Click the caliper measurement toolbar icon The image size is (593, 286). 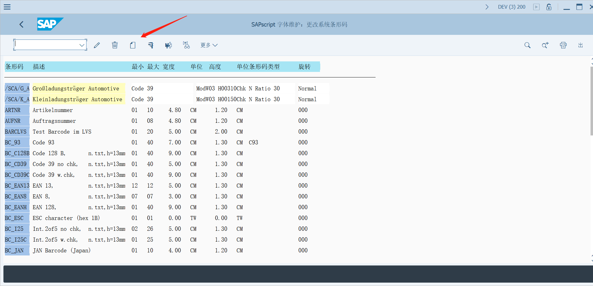[150, 45]
